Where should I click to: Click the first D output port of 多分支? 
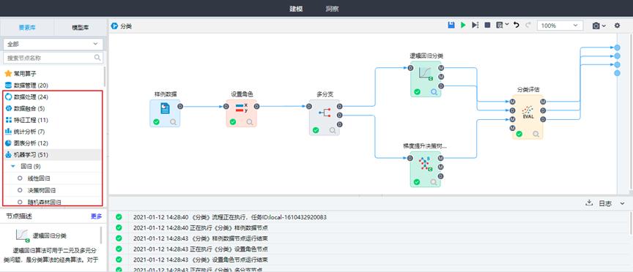340,106
